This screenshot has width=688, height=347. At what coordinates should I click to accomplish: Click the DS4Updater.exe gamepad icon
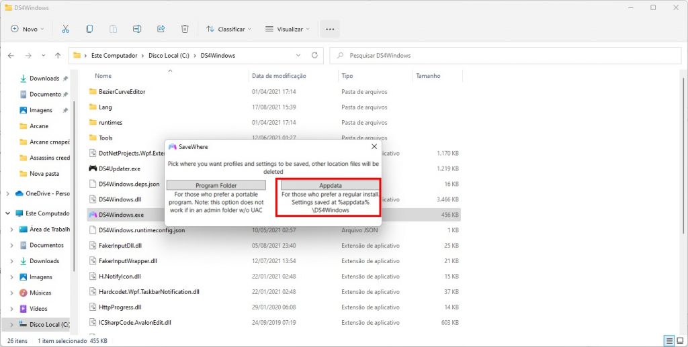click(93, 168)
